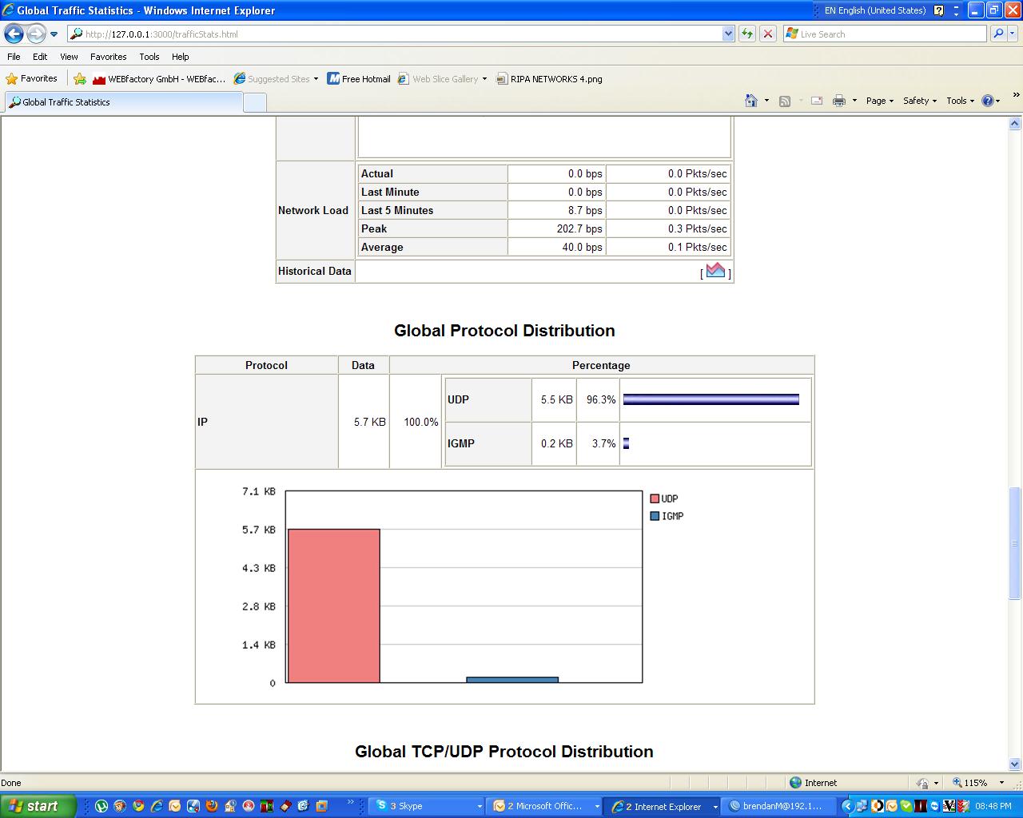The width and height of the screenshot is (1023, 818).
Task: Expand hidden system tray icons arrow
Action: click(848, 806)
